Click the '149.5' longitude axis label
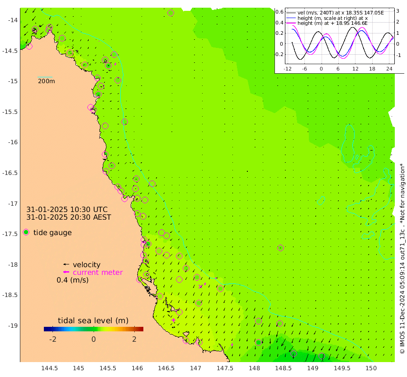Image resolution: width=407 pixels, height=377 pixels. pos(342,368)
